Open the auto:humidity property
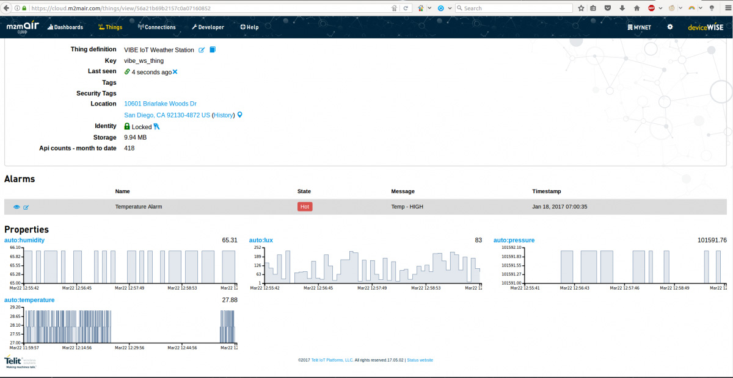The height and width of the screenshot is (378, 733). (x=24, y=240)
